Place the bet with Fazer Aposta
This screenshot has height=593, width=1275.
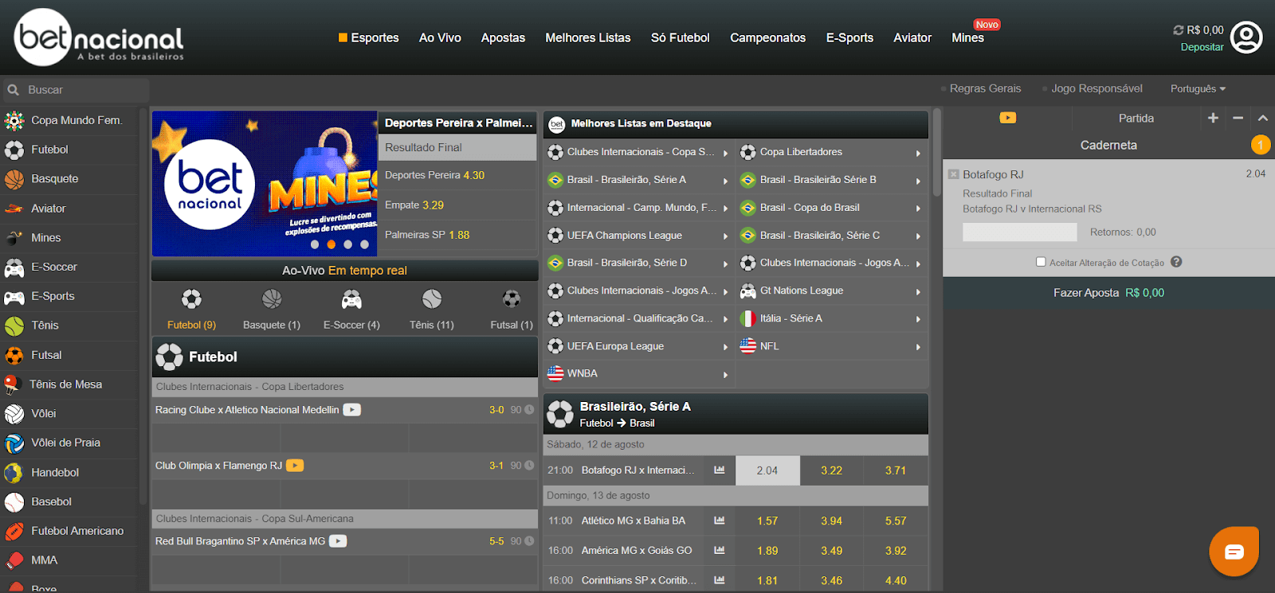click(1108, 293)
